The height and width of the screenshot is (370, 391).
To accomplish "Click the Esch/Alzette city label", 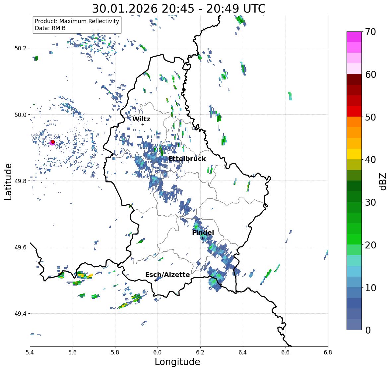I will click(x=167, y=275).
